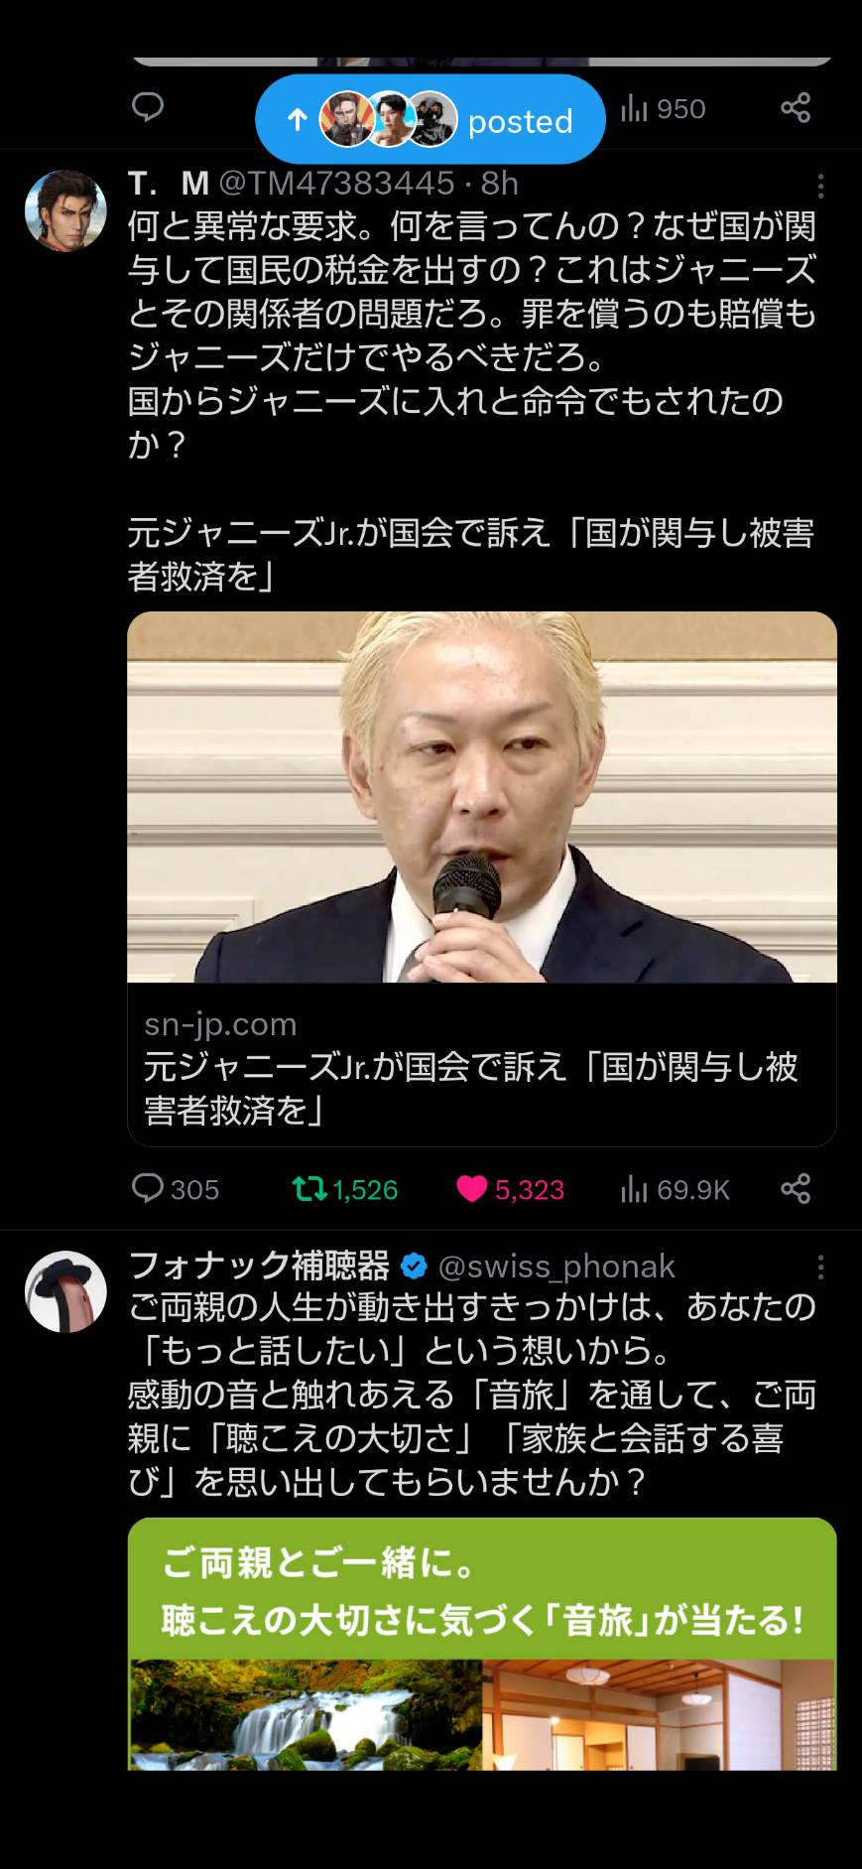Unlike the tweet with 5,323 likes
This screenshot has height=1869, width=862.
point(510,1188)
